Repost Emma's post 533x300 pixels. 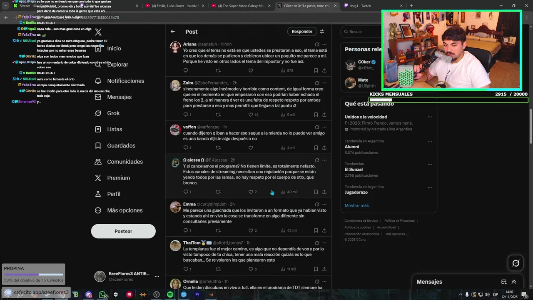pyautogui.click(x=218, y=230)
